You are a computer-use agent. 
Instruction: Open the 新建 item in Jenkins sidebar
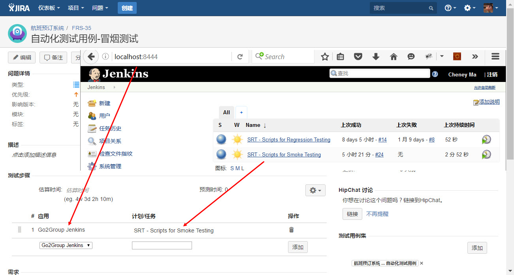coord(104,103)
